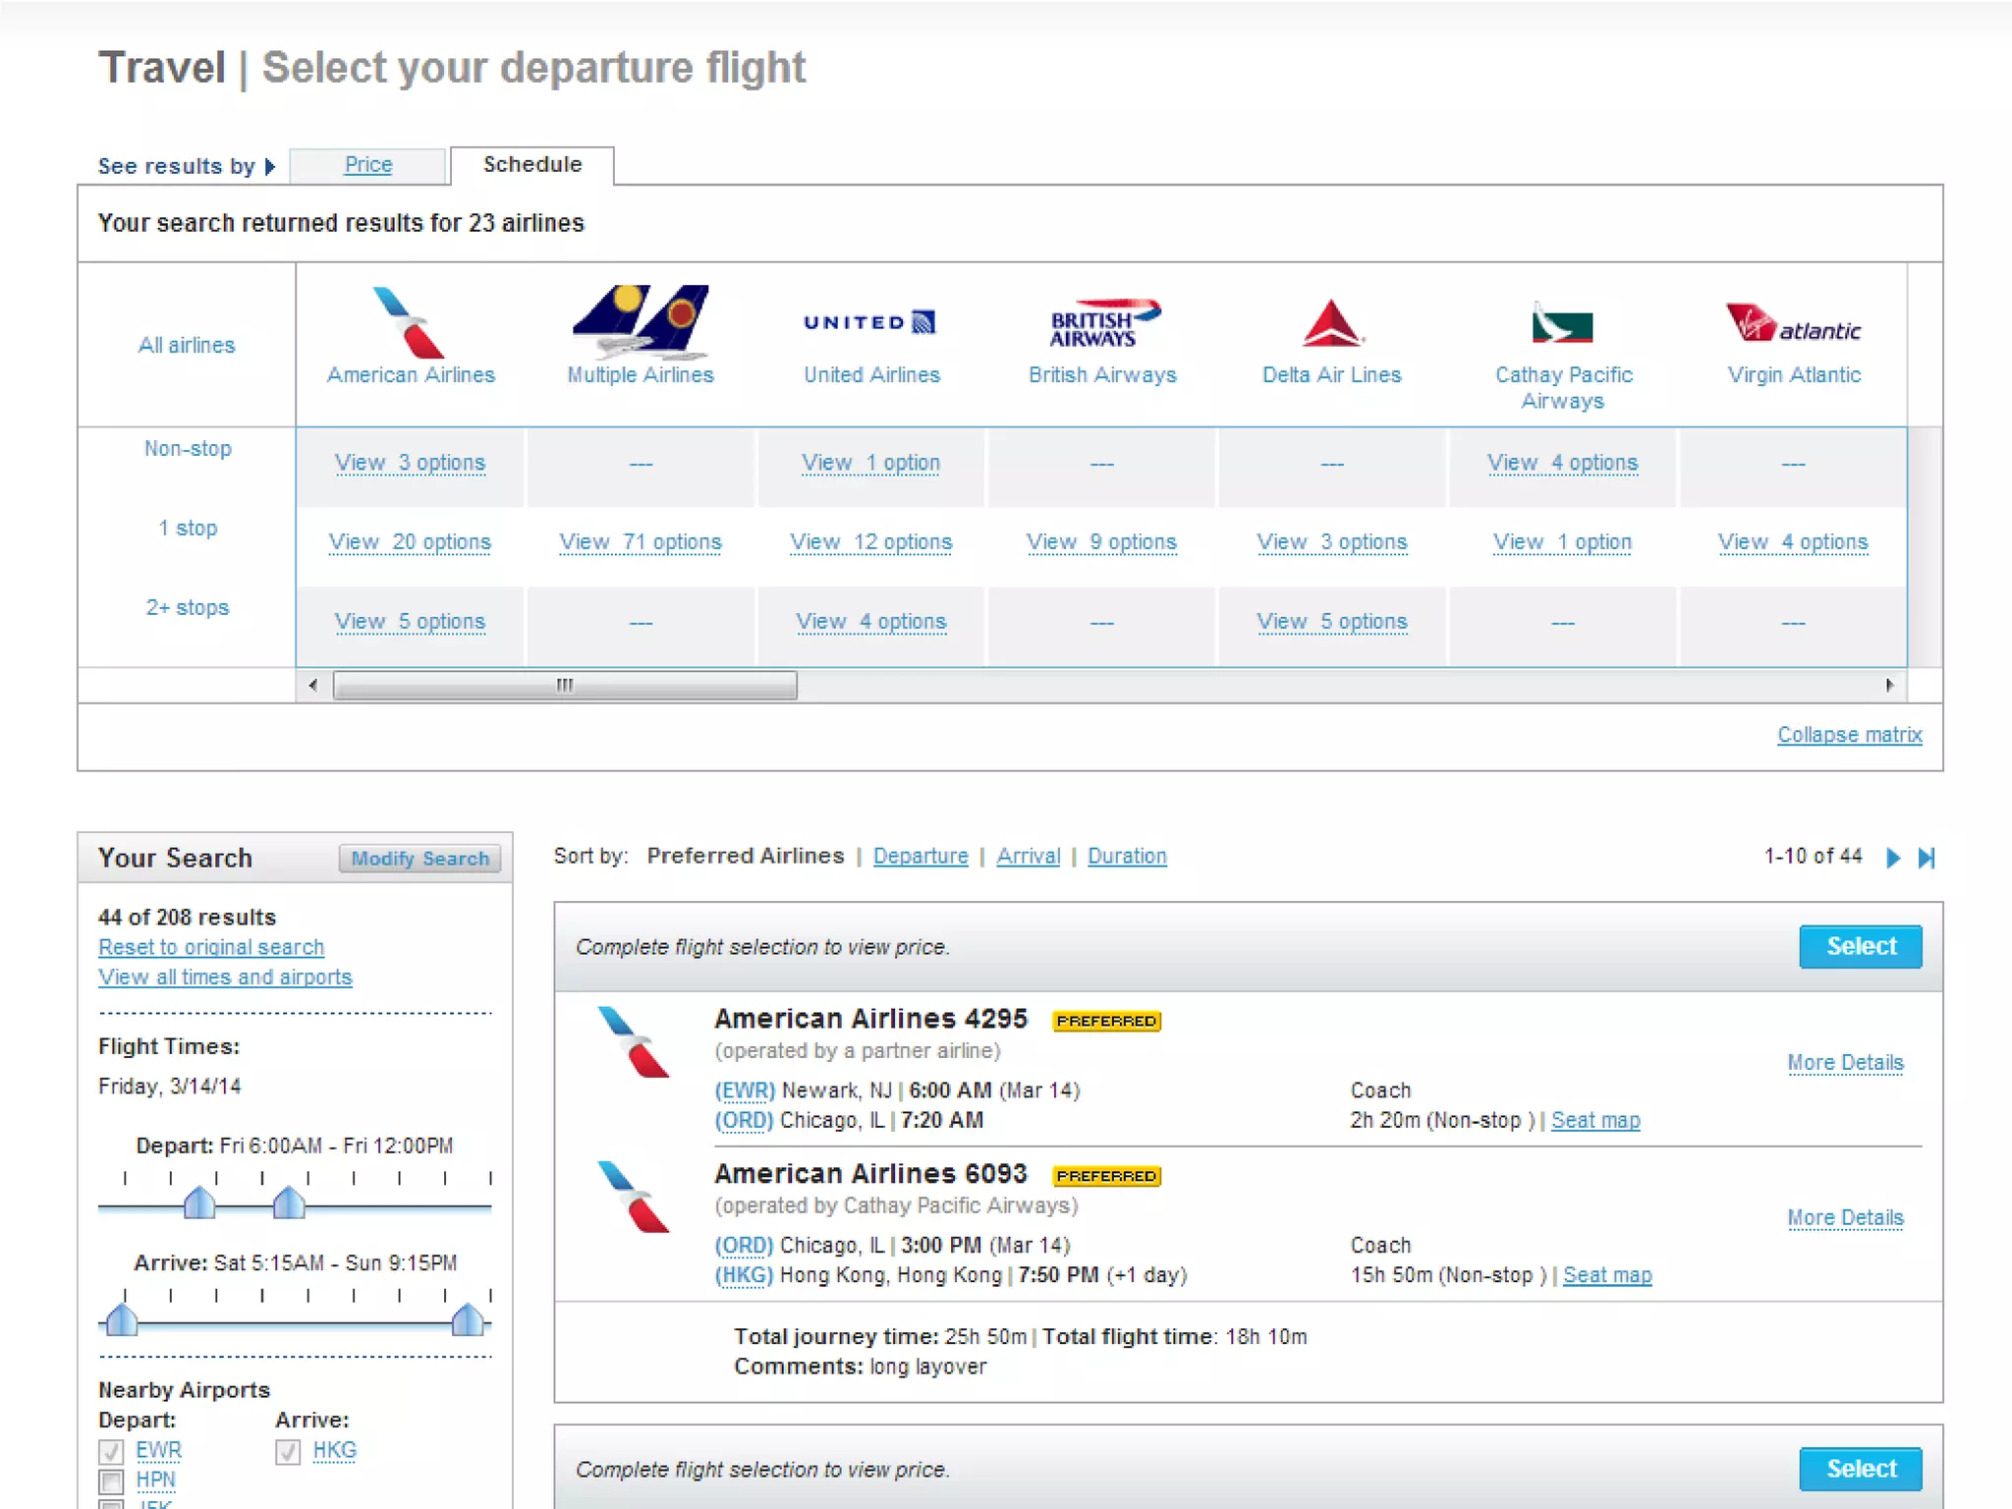This screenshot has width=2012, height=1509.
Task: Click the Virgin Atlantic logo
Action: [x=1793, y=323]
